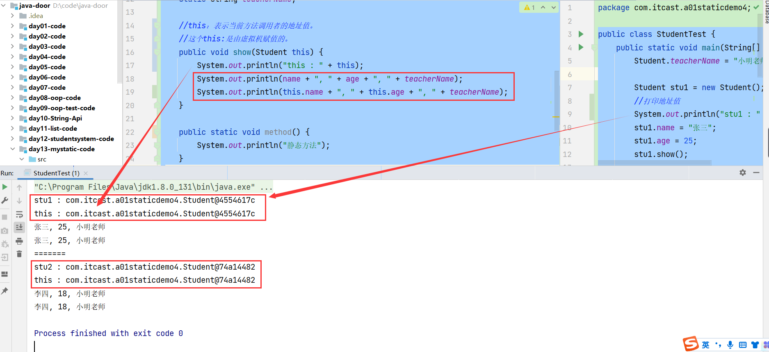Fold the show method at line 16

[x=157, y=52]
